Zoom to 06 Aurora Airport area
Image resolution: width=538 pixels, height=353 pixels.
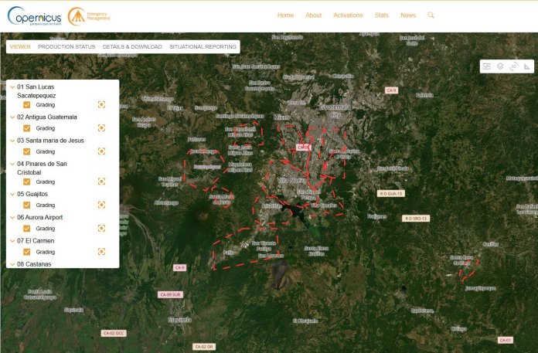tap(101, 228)
